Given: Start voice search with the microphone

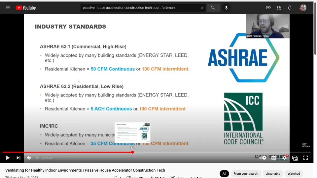Looking at the screenshot, I should click(x=226, y=8).
